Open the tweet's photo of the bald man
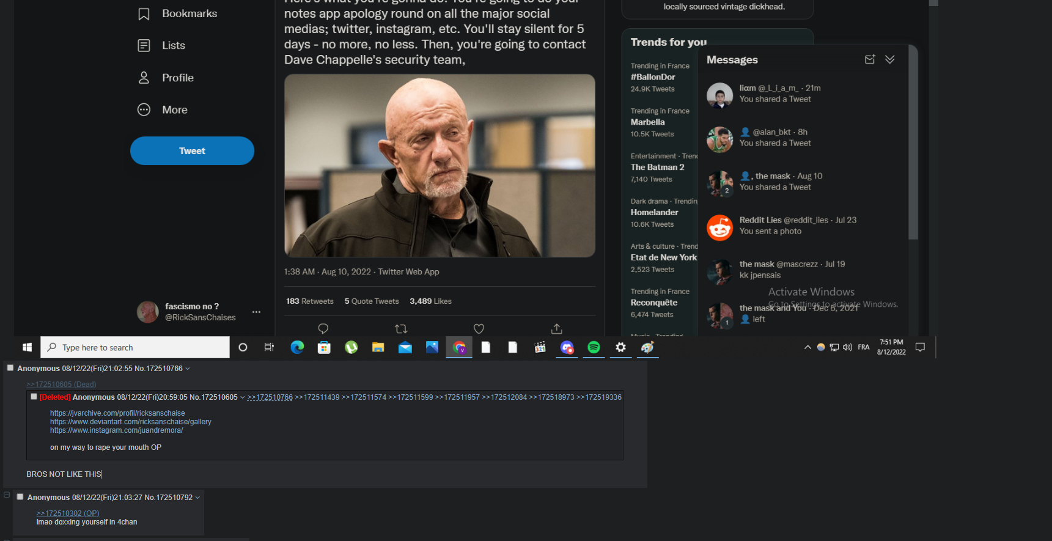The image size is (1052, 541). pos(440,166)
